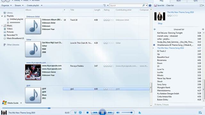Open the Stream menu
Image resolution: width=205 pixels, height=115 pixels.
pos(19,5)
